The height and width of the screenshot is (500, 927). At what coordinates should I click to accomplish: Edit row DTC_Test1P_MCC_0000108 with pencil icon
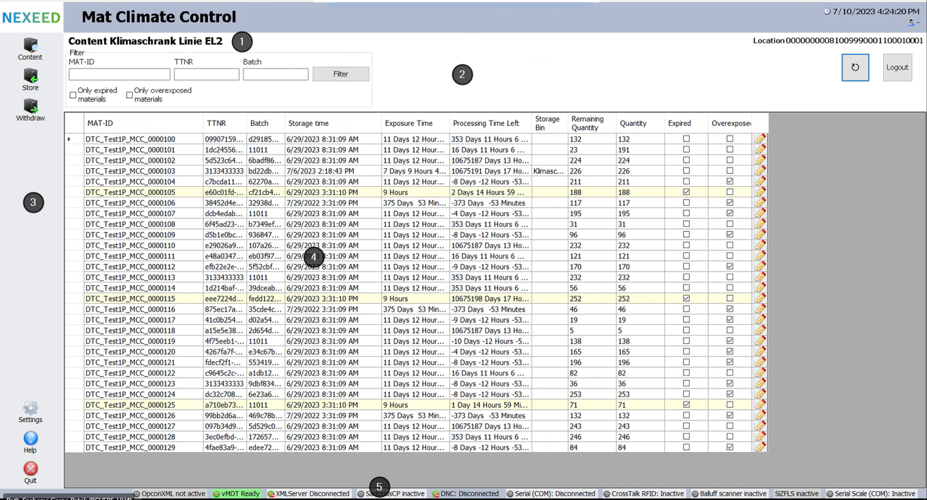(x=760, y=224)
